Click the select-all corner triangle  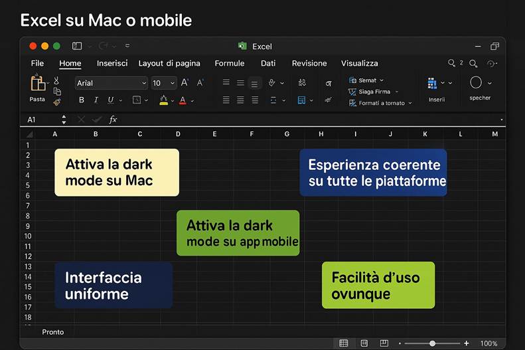pyautogui.click(x=30, y=134)
